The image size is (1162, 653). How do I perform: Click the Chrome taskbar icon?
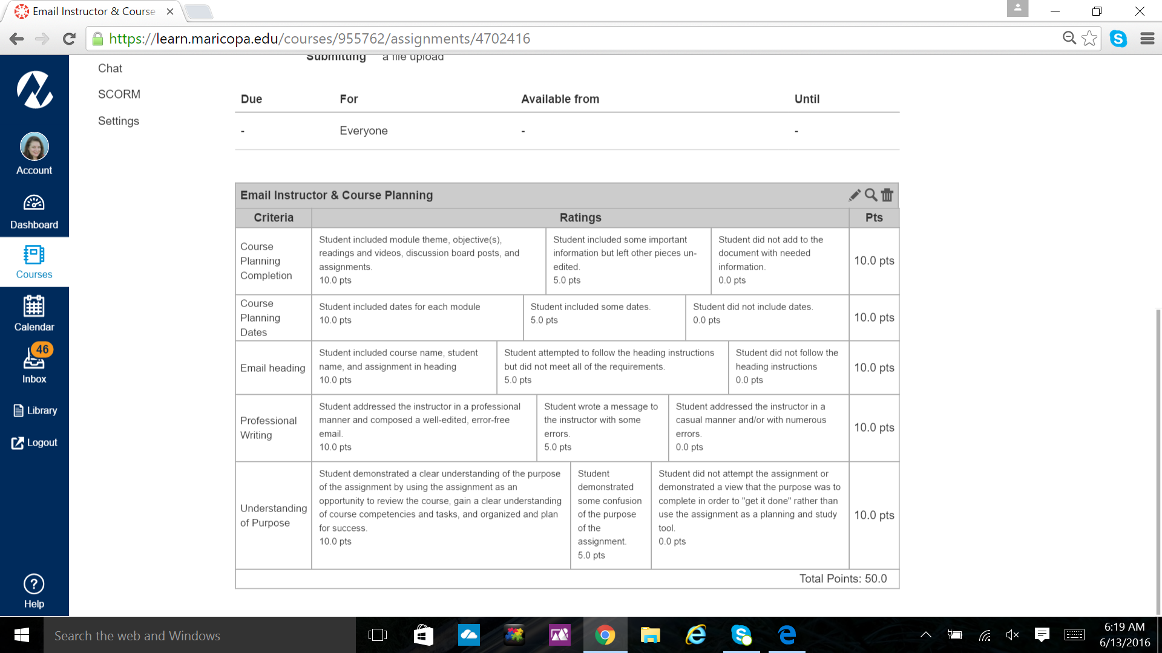[x=605, y=635]
